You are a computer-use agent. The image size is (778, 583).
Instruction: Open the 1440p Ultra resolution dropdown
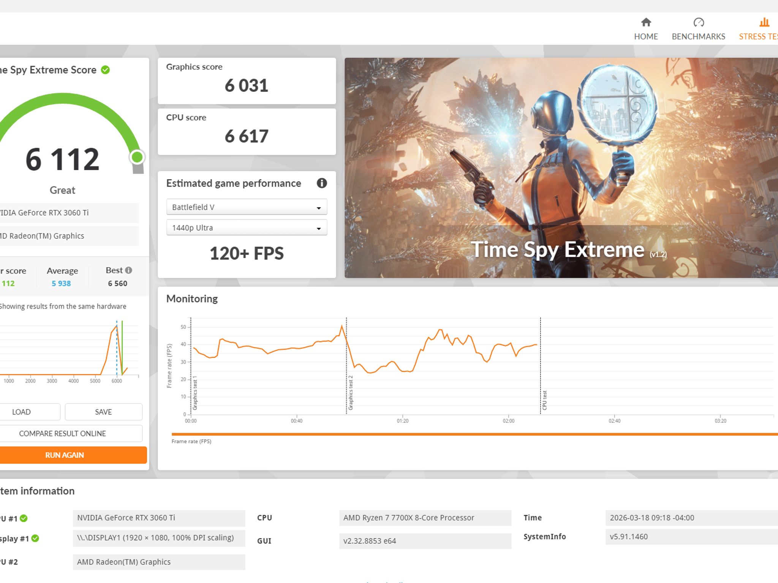[247, 228]
